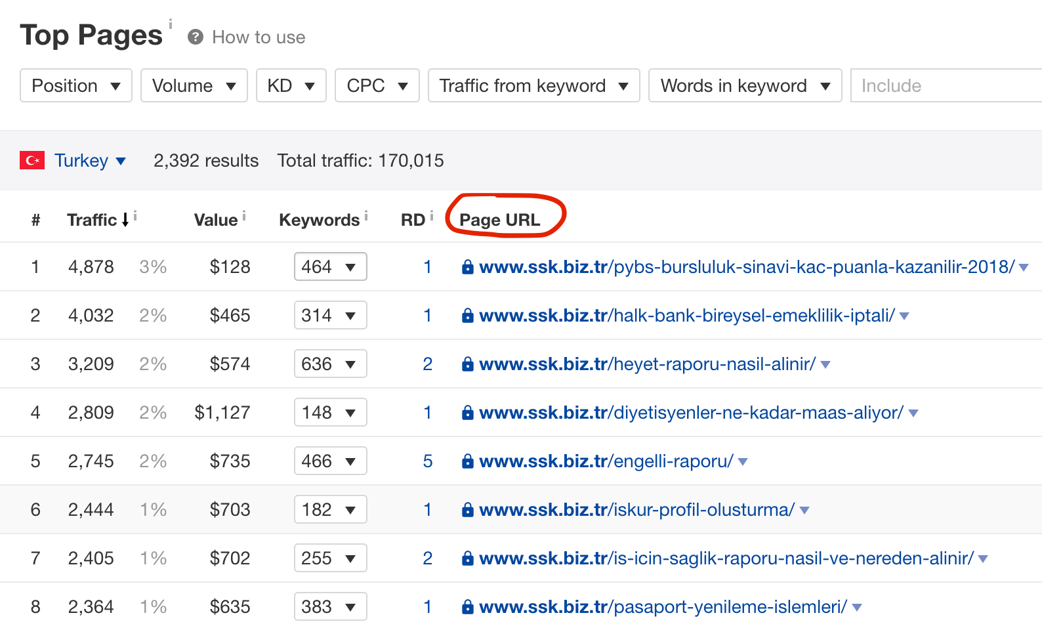The width and height of the screenshot is (1042, 630).
Task: Expand arrow after pybs-bursluluk-sinavi URL
Action: pyautogui.click(x=1024, y=268)
